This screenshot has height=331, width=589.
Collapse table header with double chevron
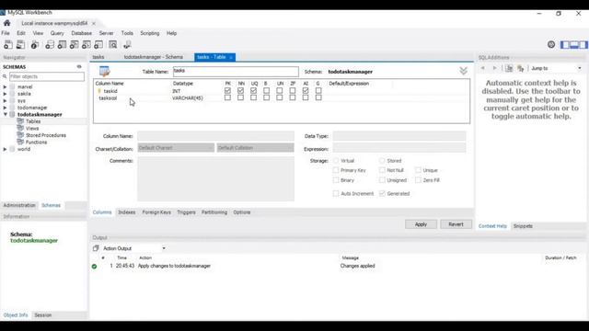(x=463, y=71)
